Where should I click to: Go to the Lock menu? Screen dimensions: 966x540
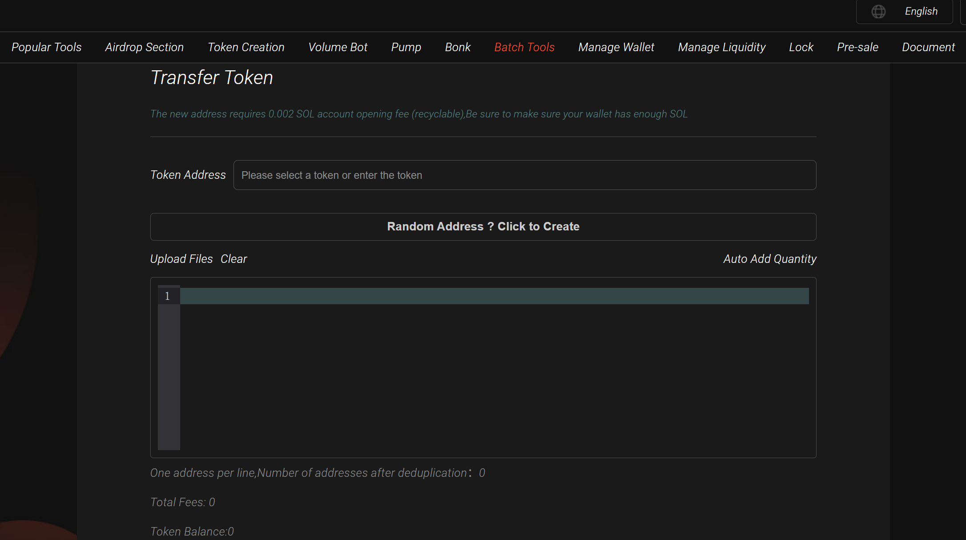coord(801,47)
